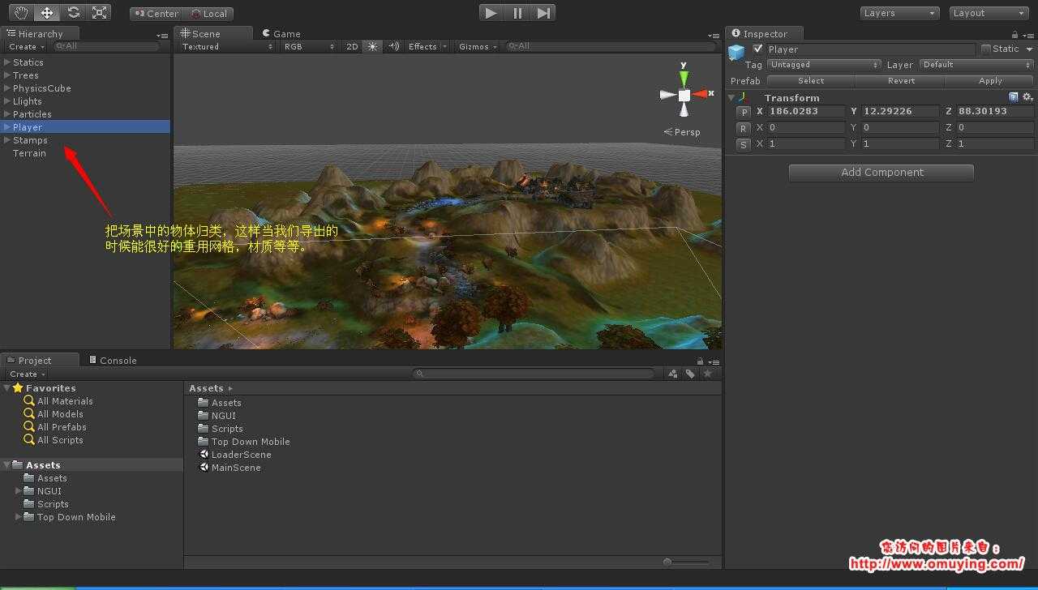Click the Hierarchy search field
1038x590 pixels.
tap(106, 46)
